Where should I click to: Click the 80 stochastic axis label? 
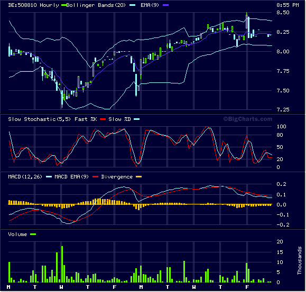(280, 135)
